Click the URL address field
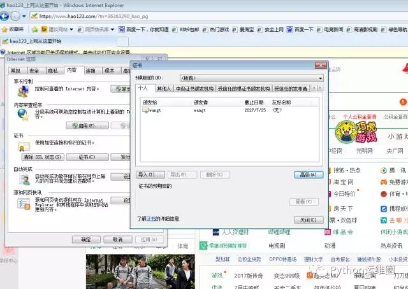The height and width of the screenshot is (289, 408). click(x=219, y=17)
